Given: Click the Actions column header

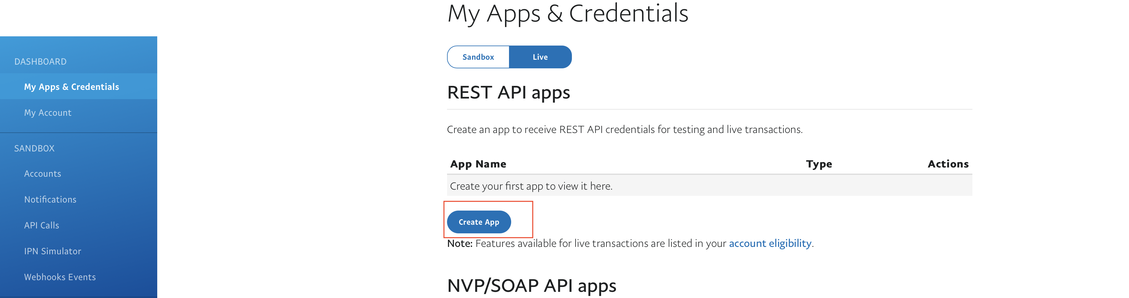Looking at the screenshot, I should tap(948, 164).
